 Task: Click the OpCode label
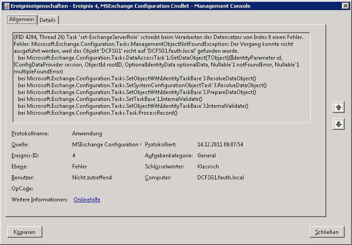point(22,189)
